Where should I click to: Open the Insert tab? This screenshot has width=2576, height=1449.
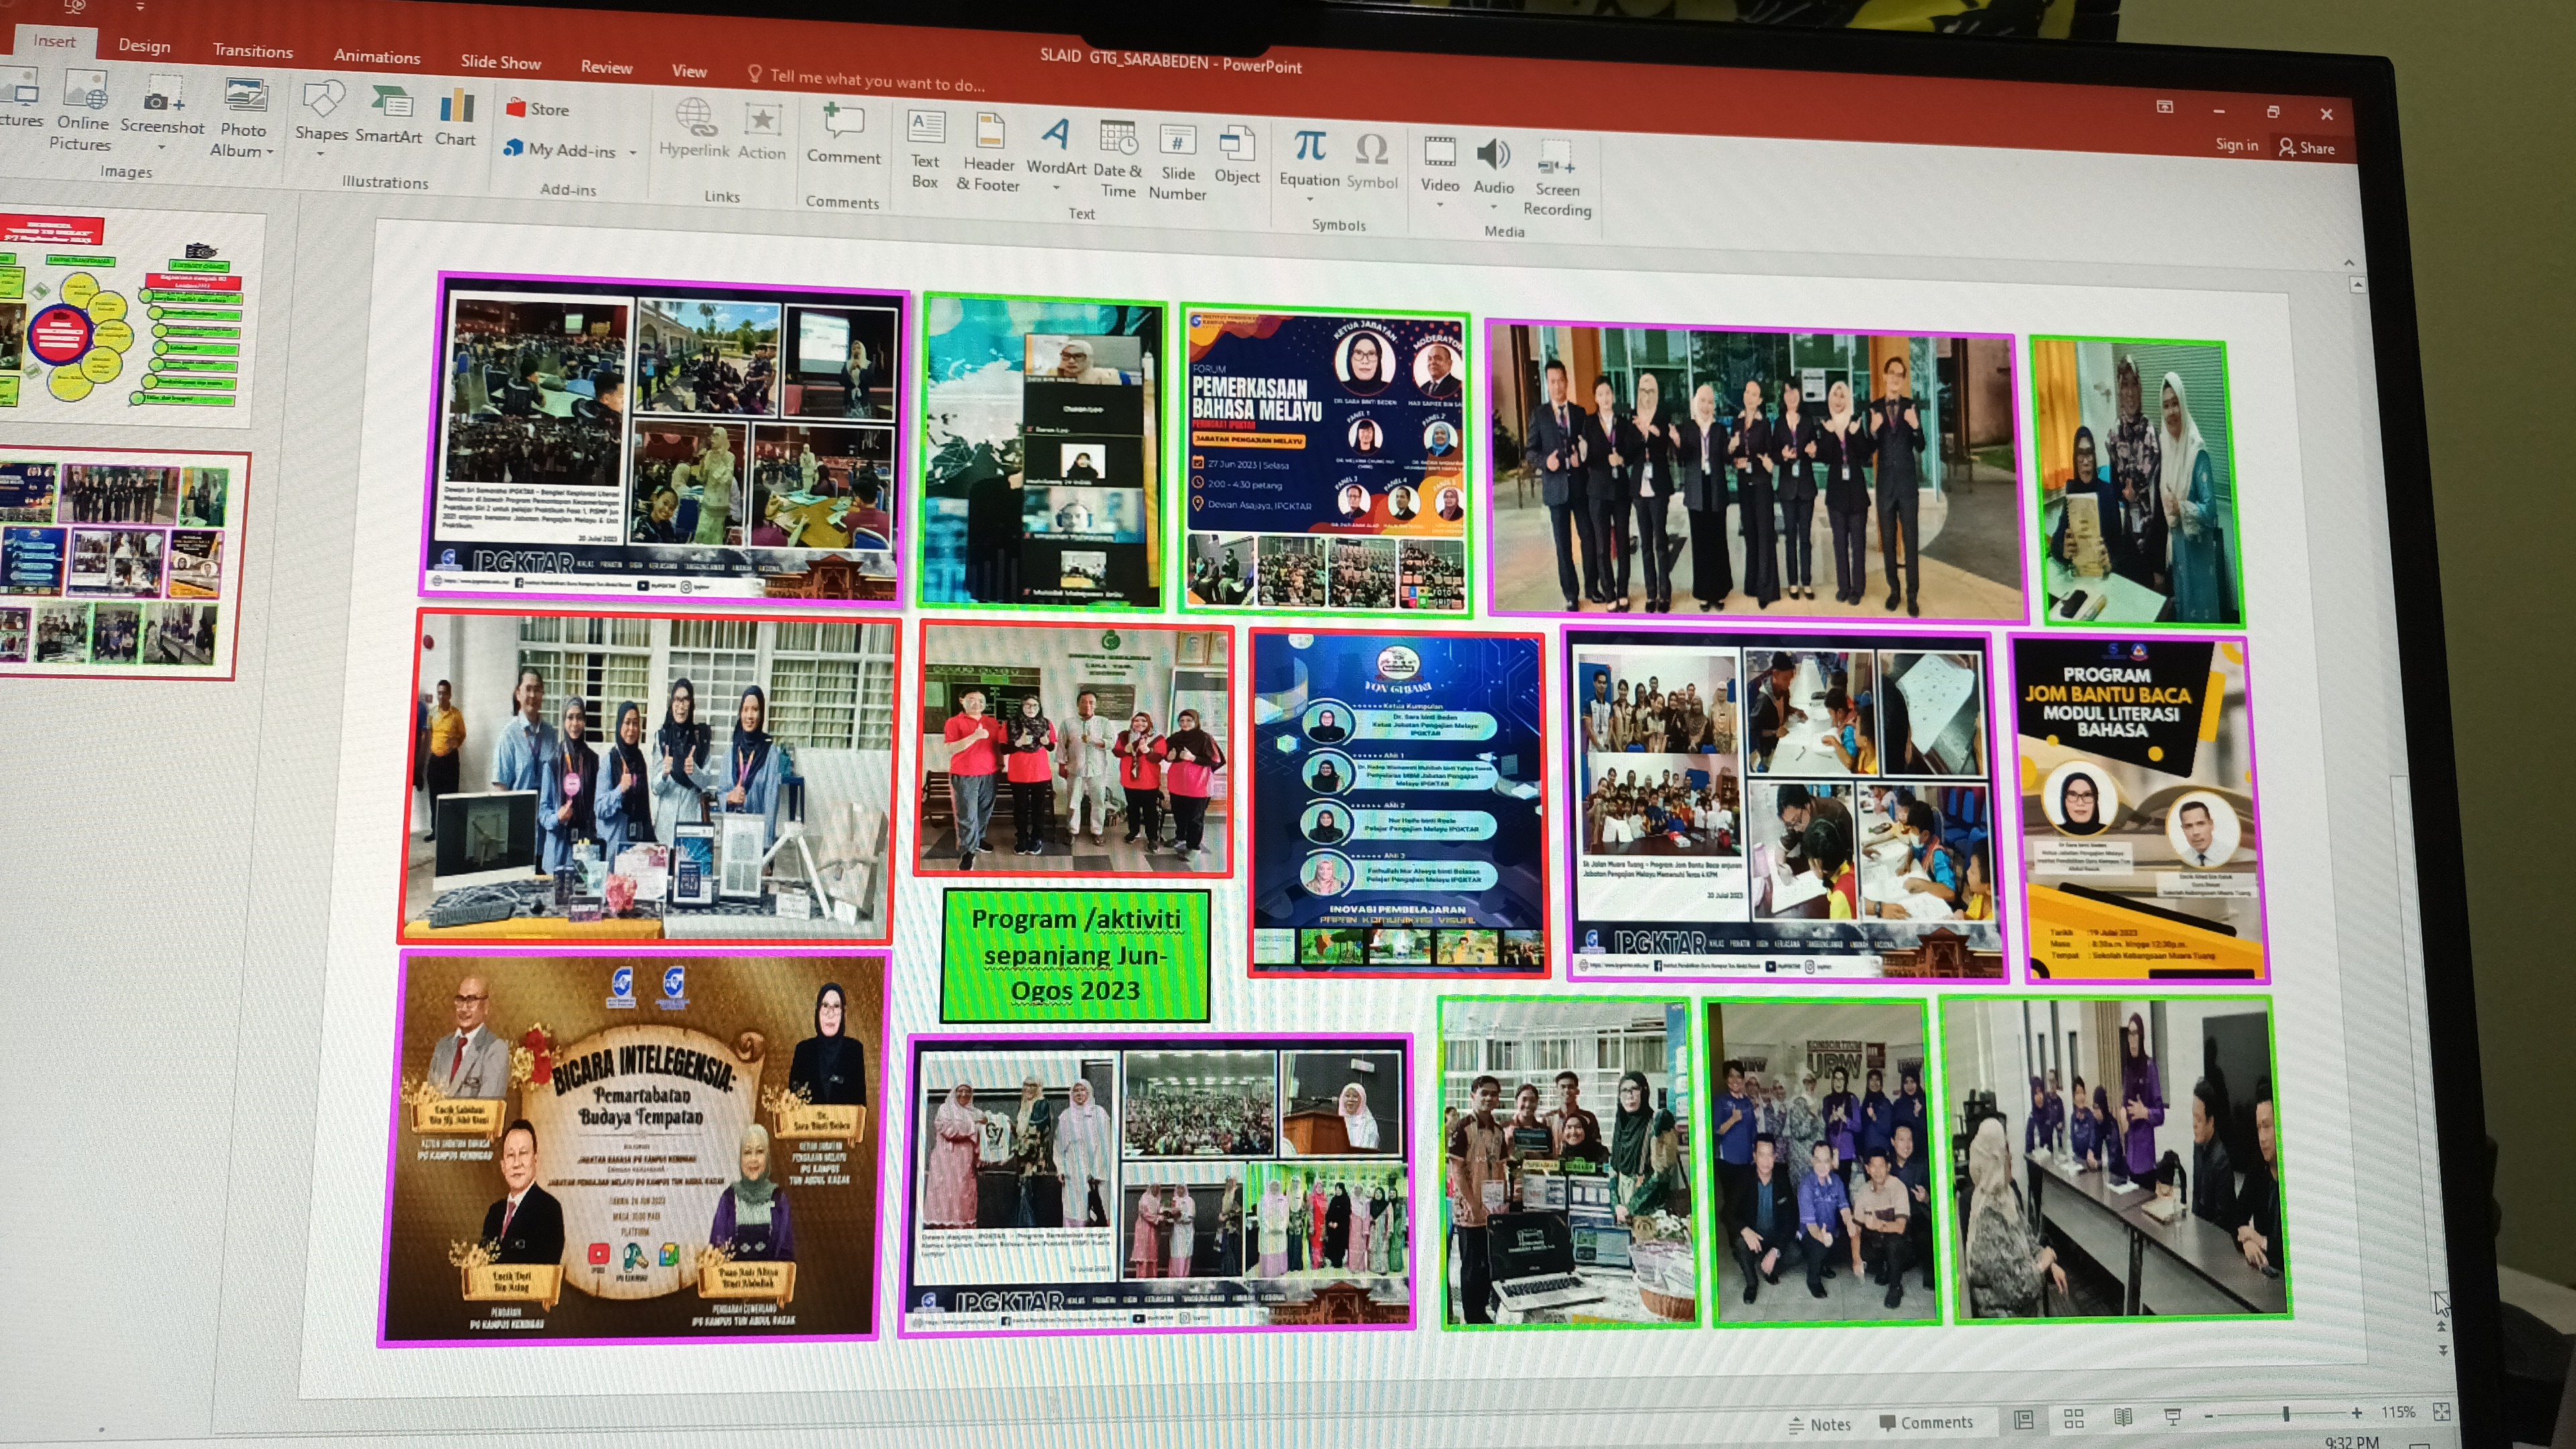[54, 41]
